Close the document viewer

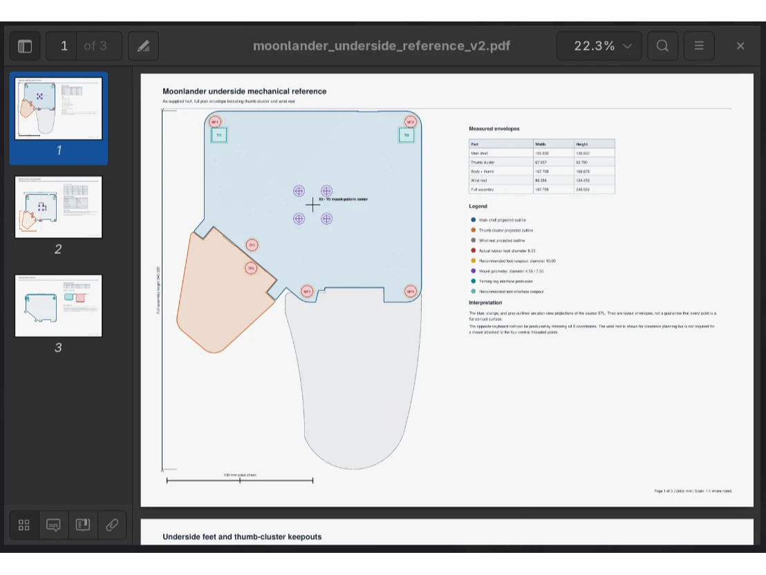(740, 46)
